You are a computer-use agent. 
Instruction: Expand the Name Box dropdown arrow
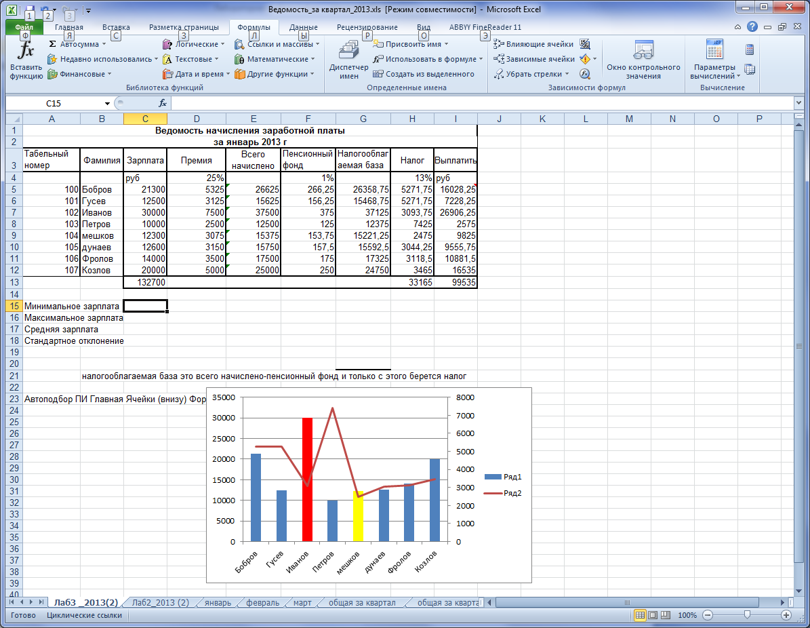point(108,103)
